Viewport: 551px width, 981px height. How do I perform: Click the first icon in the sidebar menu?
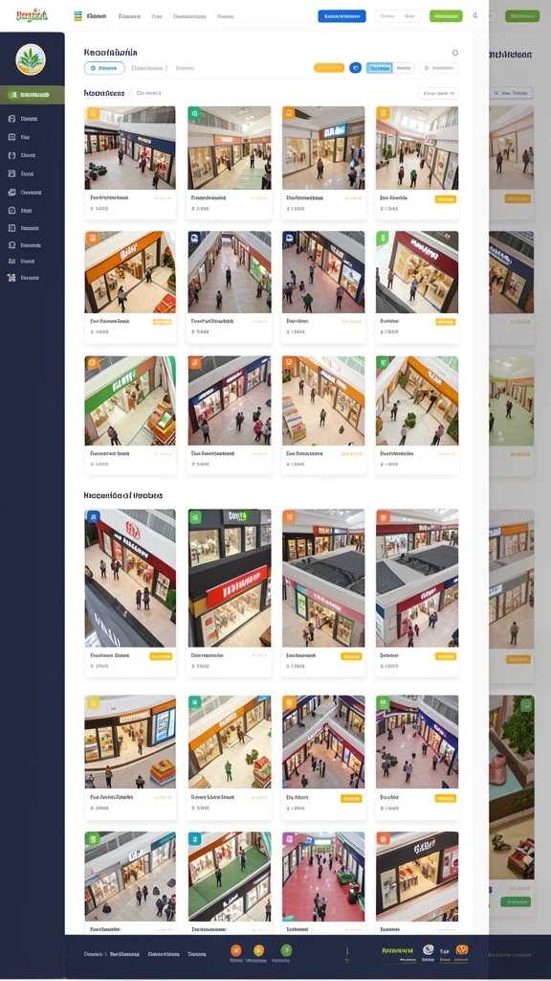click(x=11, y=118)
